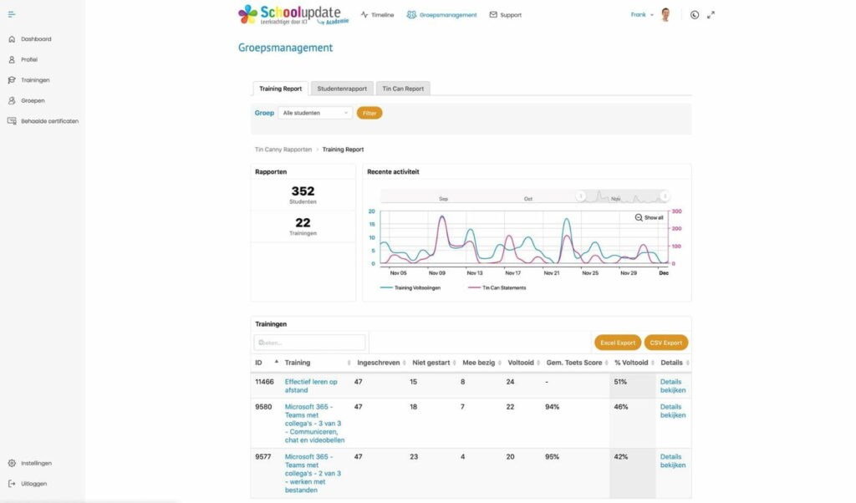Click the Show all zoom button on the chart
The image size is (856, 503).
pos(649,218)
